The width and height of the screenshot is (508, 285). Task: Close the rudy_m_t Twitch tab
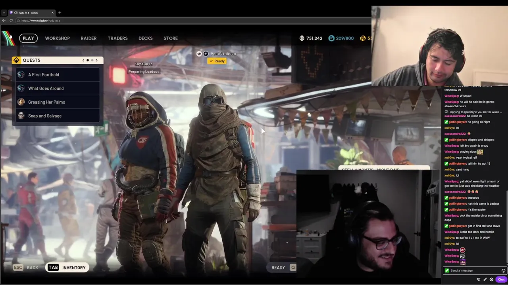52,13
